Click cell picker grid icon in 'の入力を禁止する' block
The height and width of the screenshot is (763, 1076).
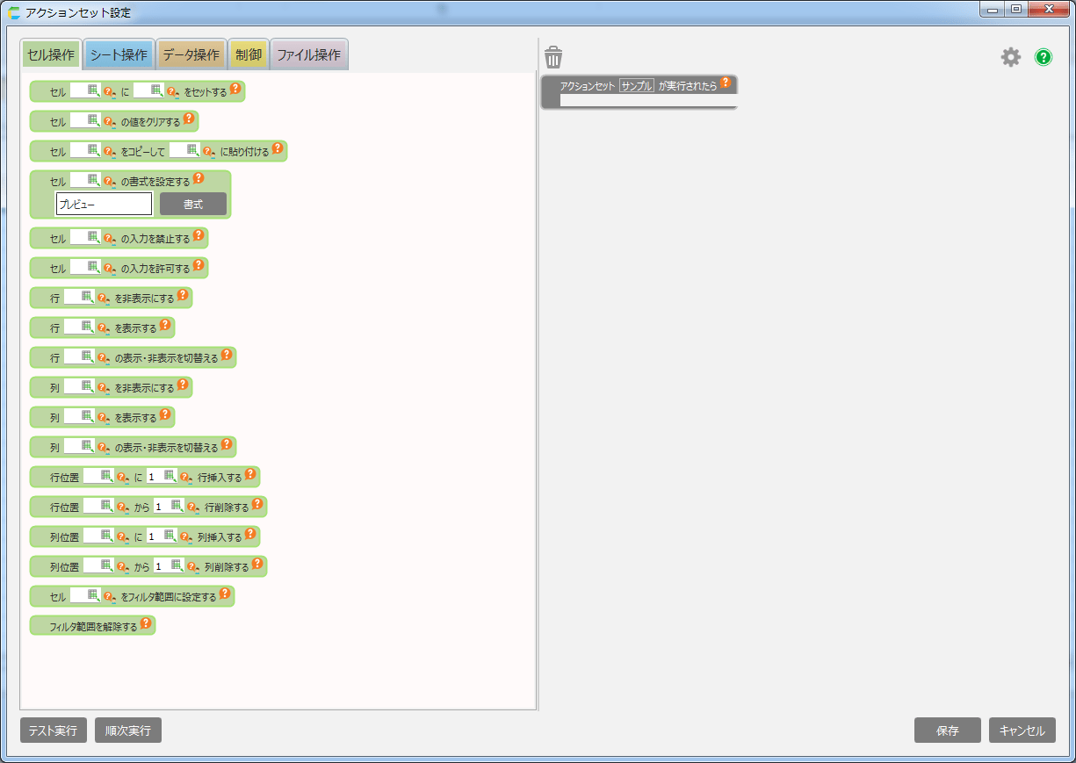[x=93, y=237]
